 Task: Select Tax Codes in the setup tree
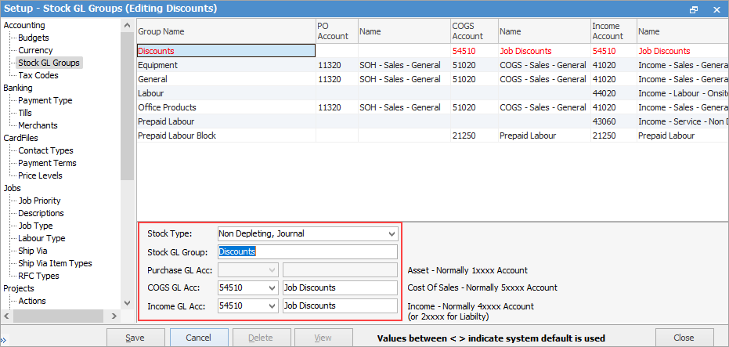38,75
